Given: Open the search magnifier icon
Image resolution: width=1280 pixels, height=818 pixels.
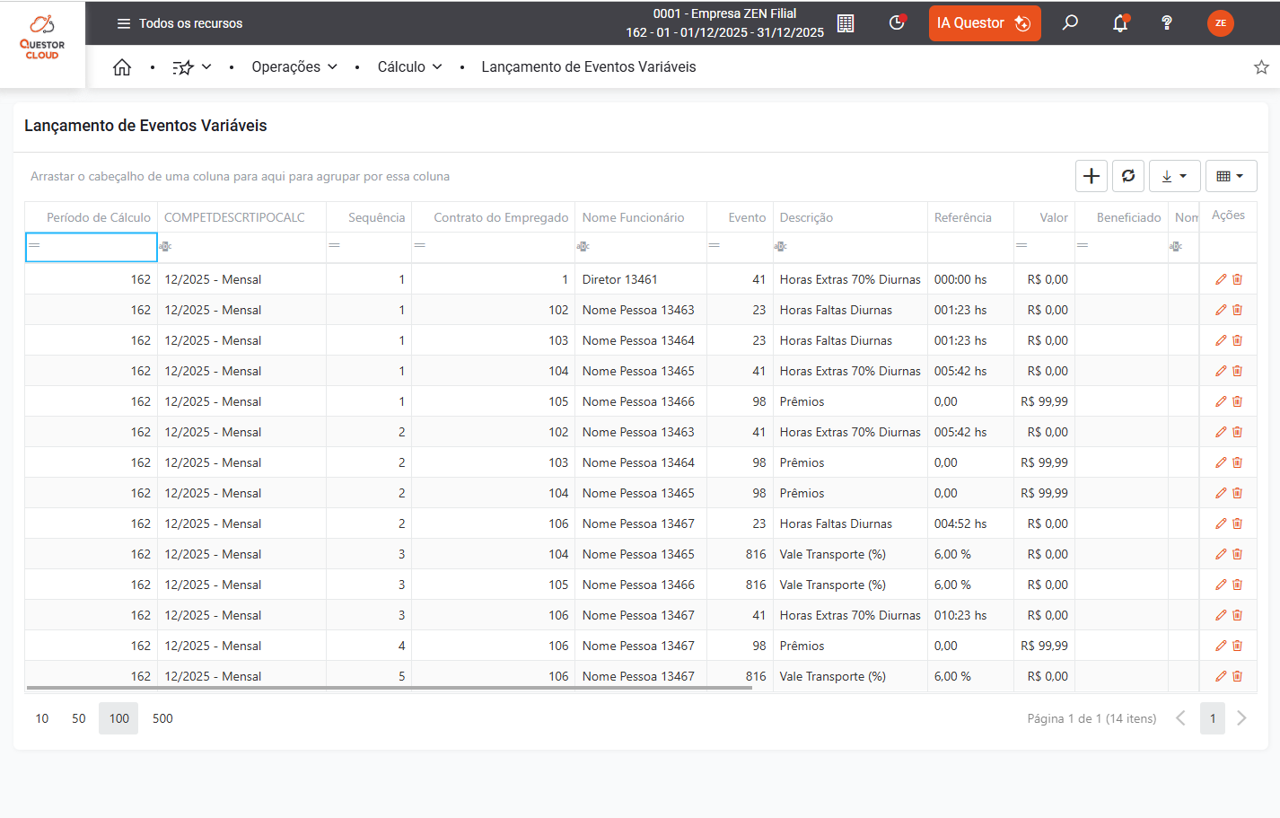Looking at the screenshot, I should tap(1070, 23).
